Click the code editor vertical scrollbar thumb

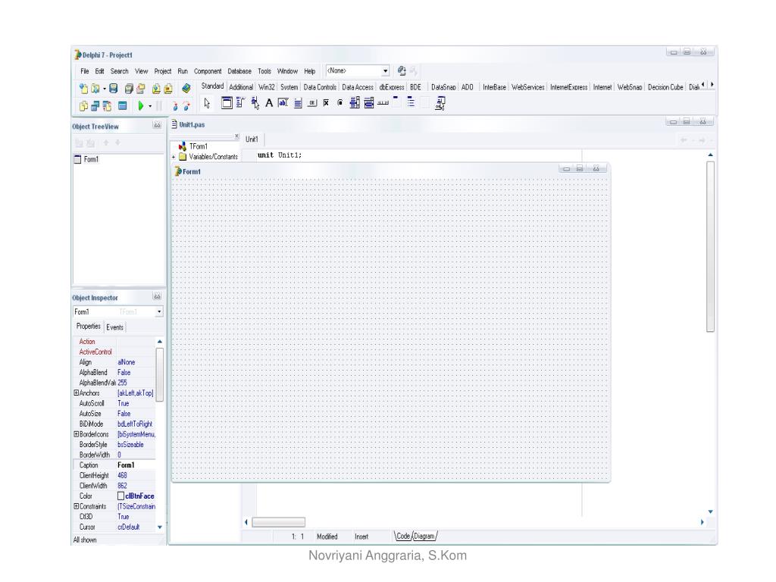pyautogui.click(x=710, y=246)
